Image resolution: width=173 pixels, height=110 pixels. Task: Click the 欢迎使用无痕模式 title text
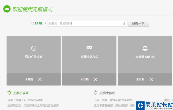coord(33,9)
